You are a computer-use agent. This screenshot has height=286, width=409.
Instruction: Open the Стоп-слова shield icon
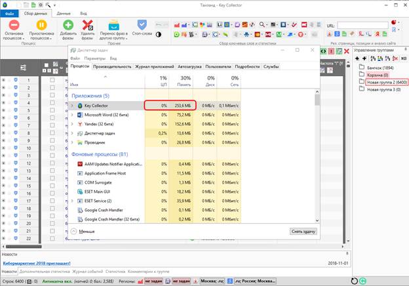[142, 25]
